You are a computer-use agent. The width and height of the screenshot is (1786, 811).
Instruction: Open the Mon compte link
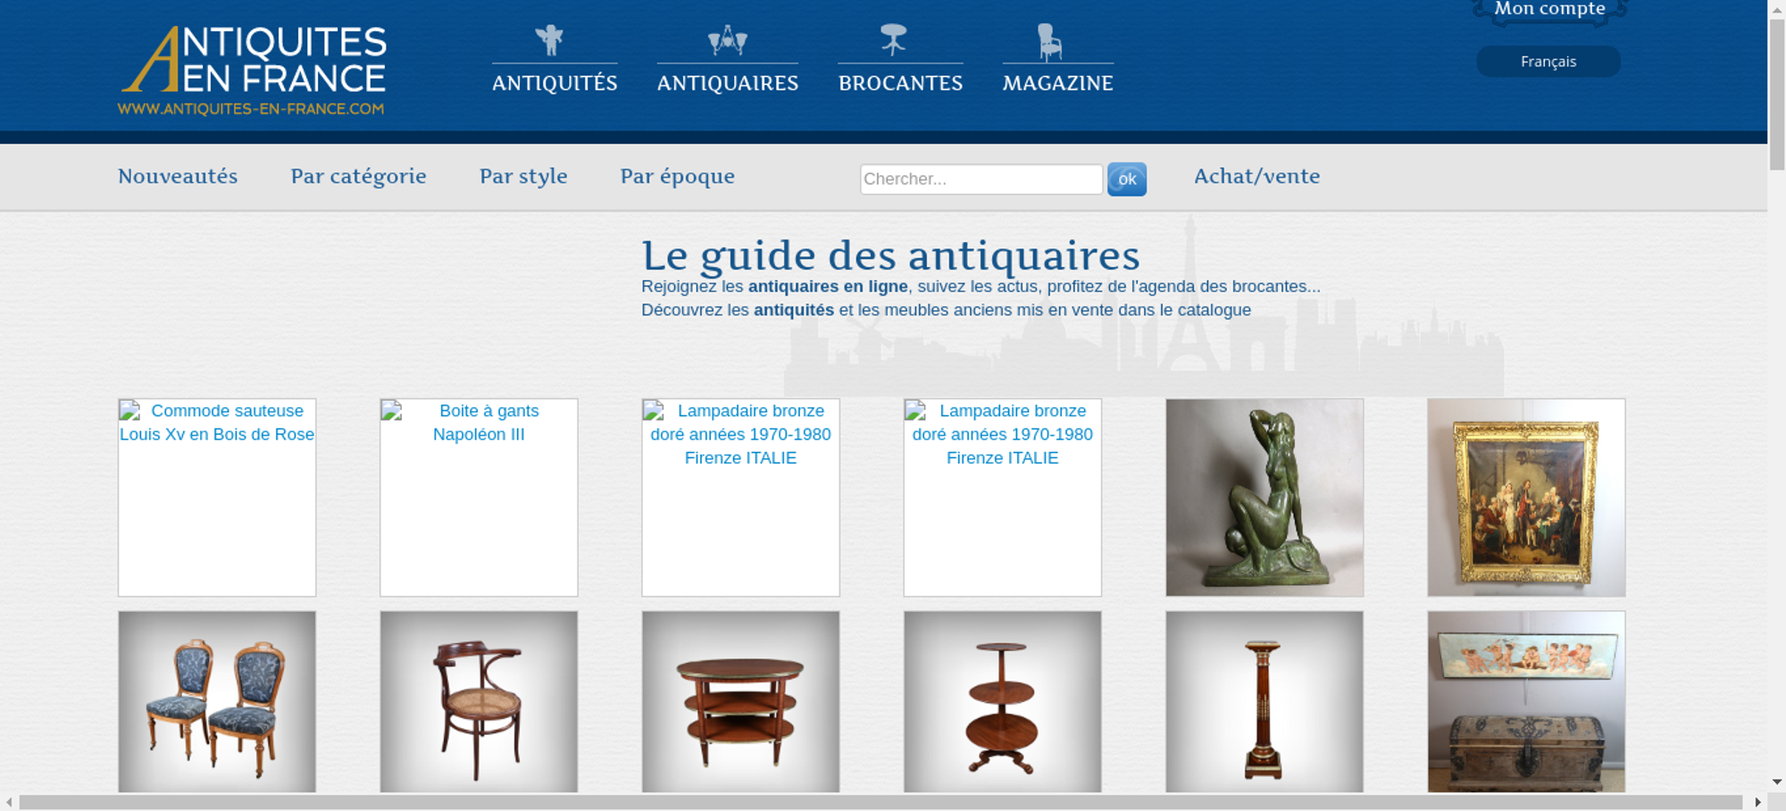(1549, 9)
